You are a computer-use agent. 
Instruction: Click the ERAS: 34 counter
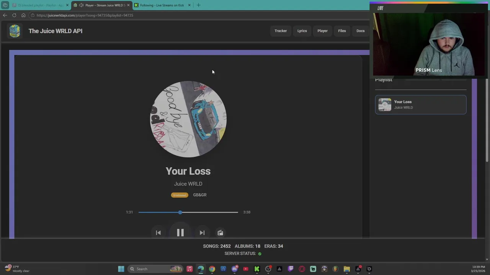coord(274,246)
